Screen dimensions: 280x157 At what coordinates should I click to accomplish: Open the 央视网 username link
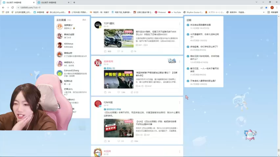[x=107, y=151]
